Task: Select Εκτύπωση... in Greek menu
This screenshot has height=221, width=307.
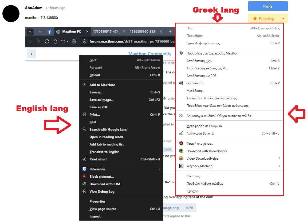Action: click(230, 83)
